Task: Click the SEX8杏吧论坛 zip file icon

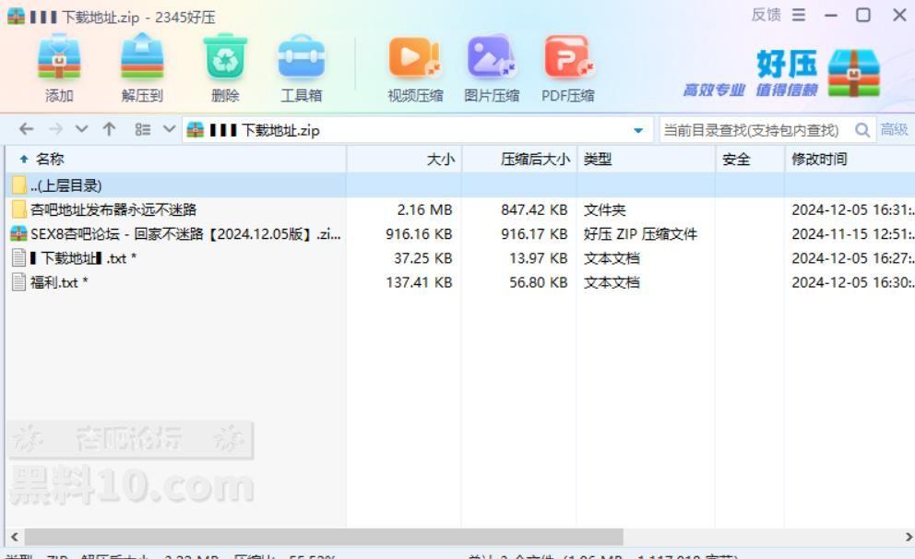Action: click(18, 233)
